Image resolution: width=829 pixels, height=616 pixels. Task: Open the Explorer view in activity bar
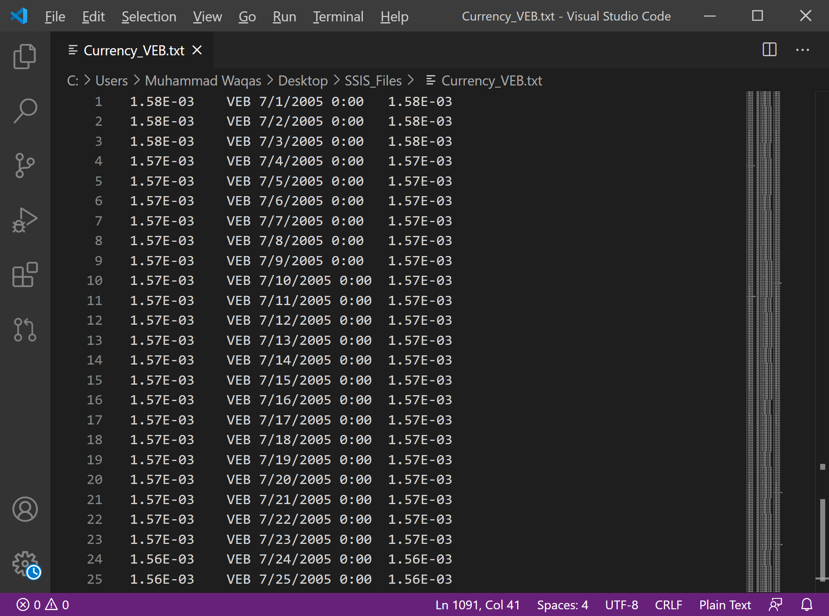click(25, 56)
